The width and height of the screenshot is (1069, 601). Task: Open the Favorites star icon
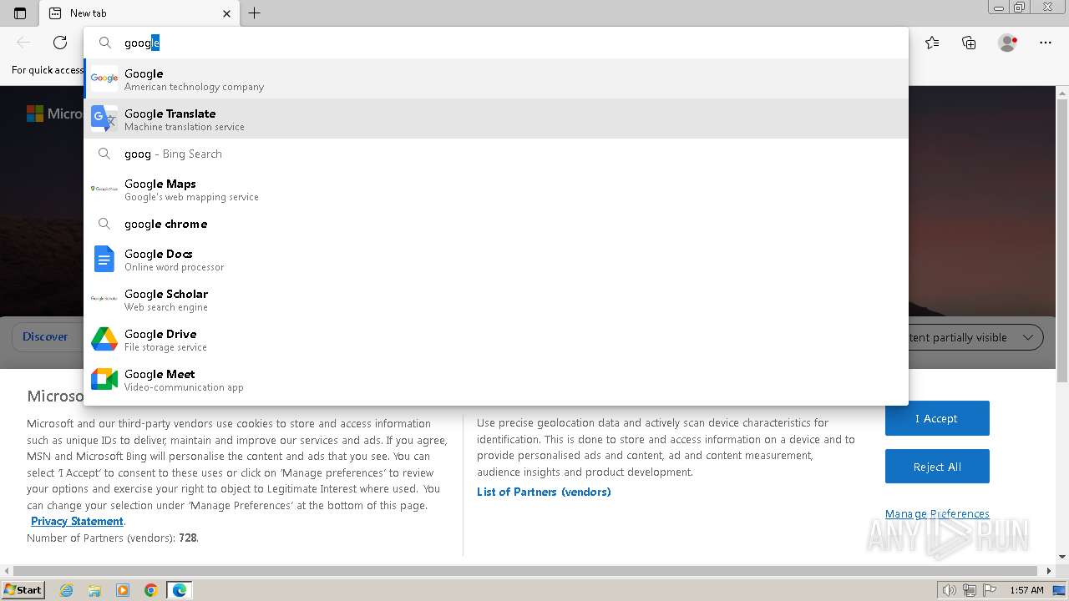pos(932,43)
